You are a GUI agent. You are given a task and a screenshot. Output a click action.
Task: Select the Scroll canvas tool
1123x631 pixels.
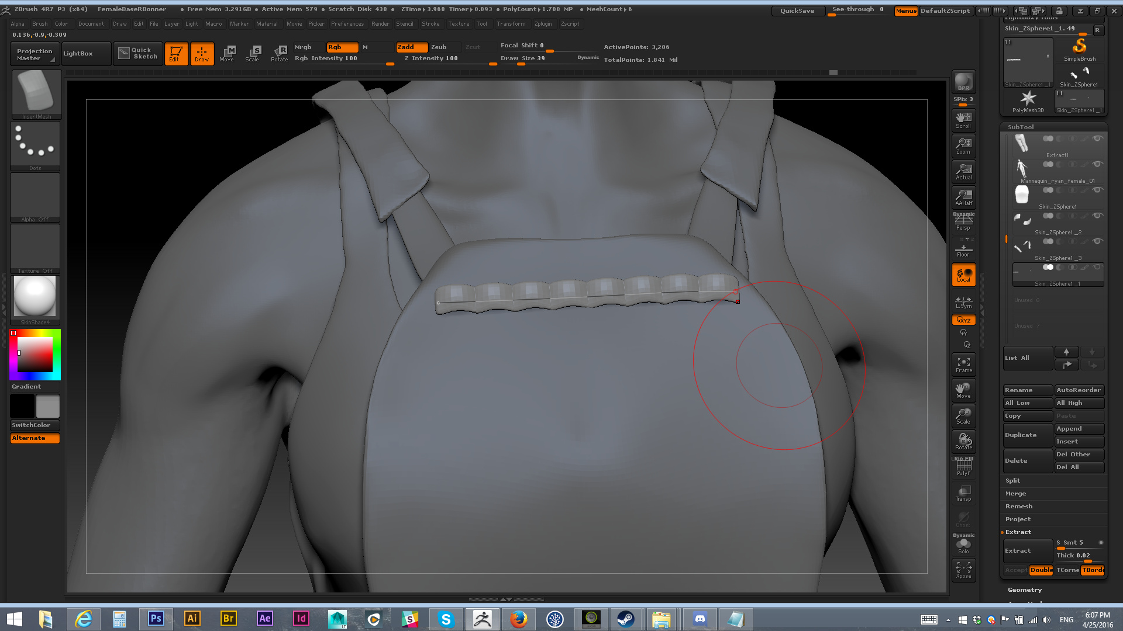(963, 120)
